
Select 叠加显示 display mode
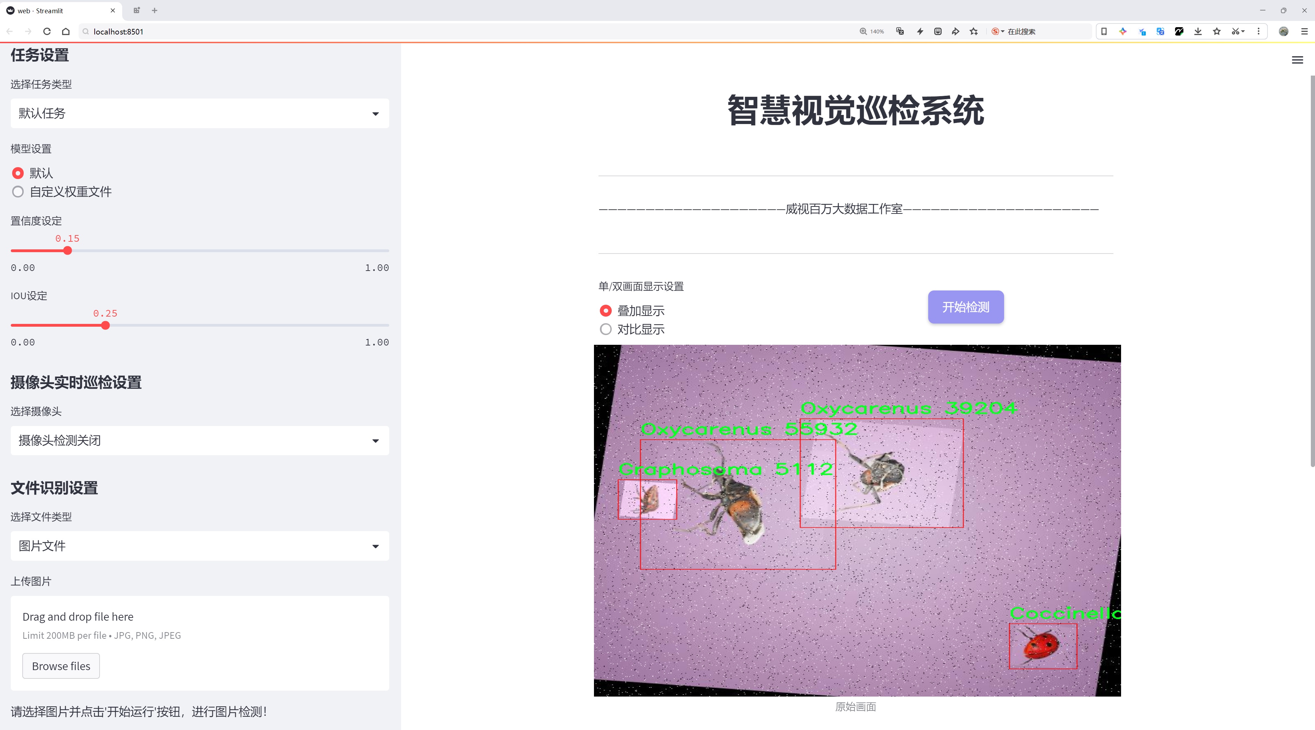tap(605, 310)
